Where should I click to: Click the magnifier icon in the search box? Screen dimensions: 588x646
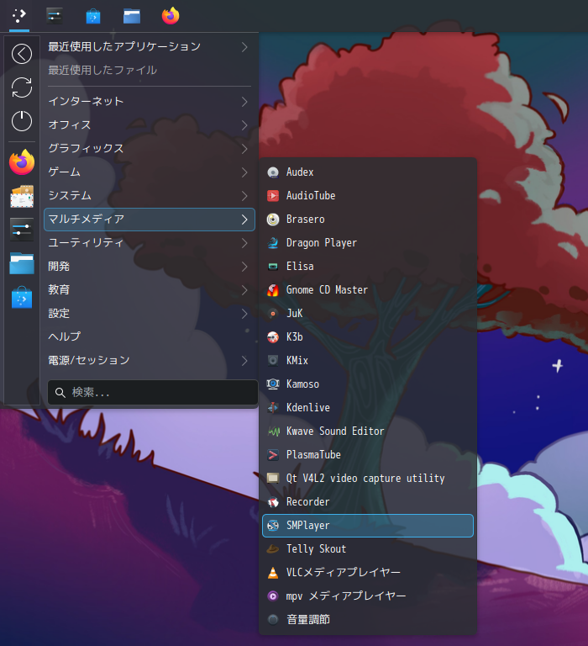[x=60, y=393]
